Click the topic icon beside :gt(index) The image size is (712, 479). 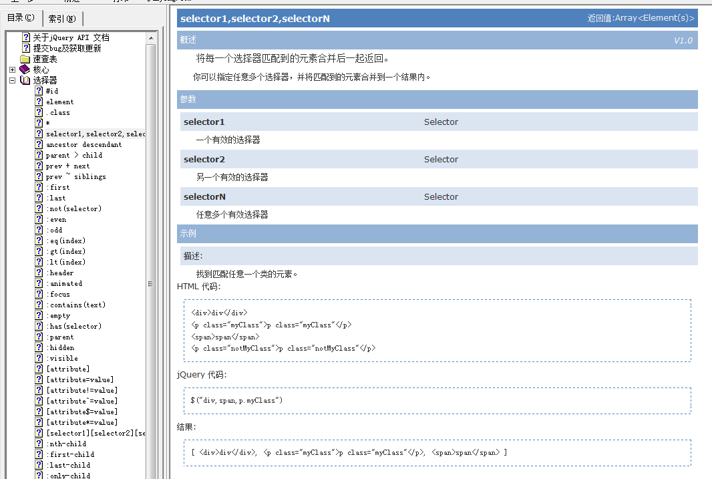click(39, 251)
